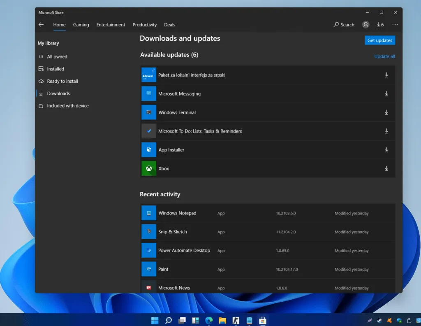This screenshot has width=421, height=326.
Task: Open the App Installer entry
Action: (x=171, y=150)
